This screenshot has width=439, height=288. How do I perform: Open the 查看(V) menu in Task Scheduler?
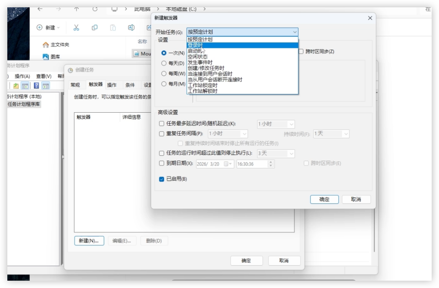click(44, 76)
